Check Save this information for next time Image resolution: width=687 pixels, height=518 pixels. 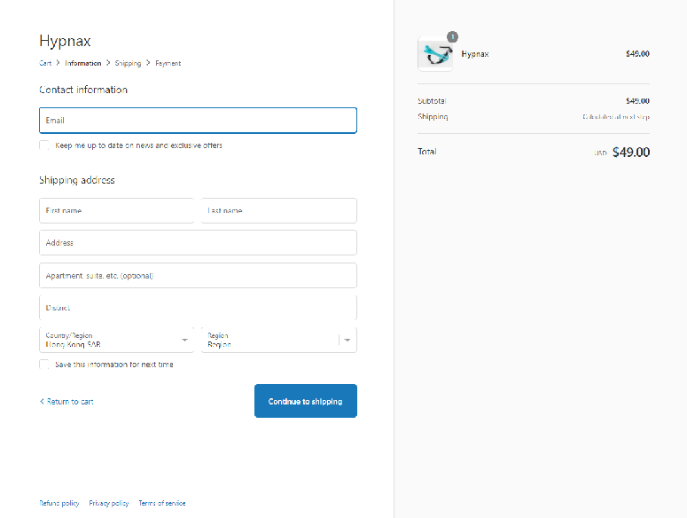pos(43,365)
